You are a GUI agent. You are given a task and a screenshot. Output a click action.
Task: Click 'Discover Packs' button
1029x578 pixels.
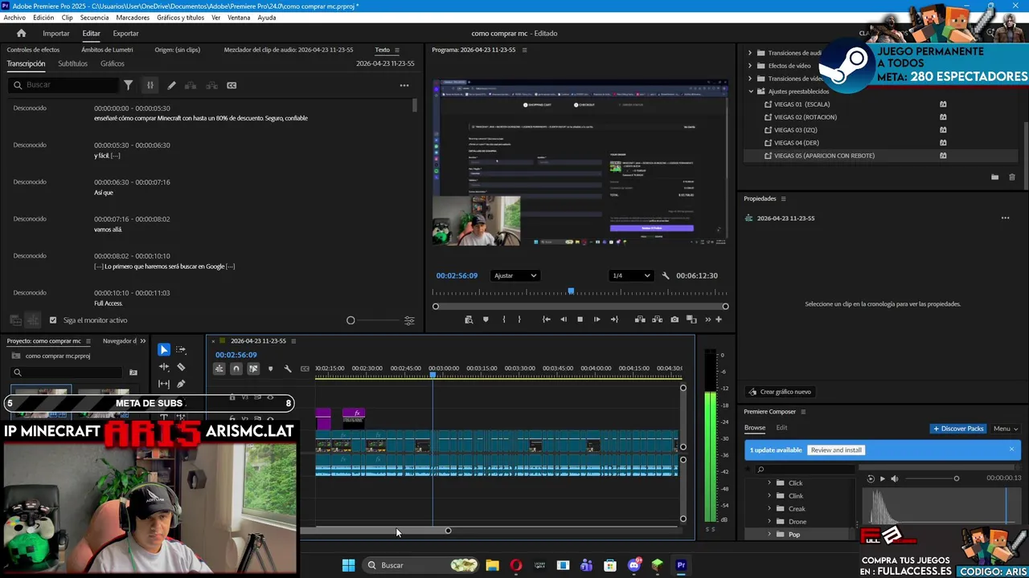coord(957,429)
